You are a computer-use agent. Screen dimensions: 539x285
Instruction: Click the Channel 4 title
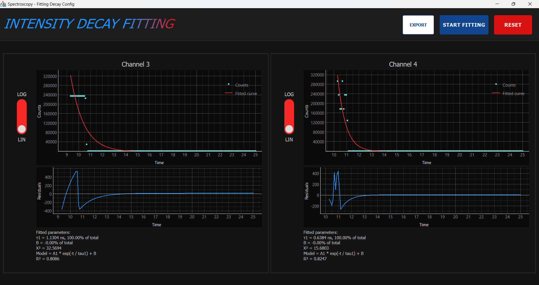pyautogui.click(x=403, y=64)
